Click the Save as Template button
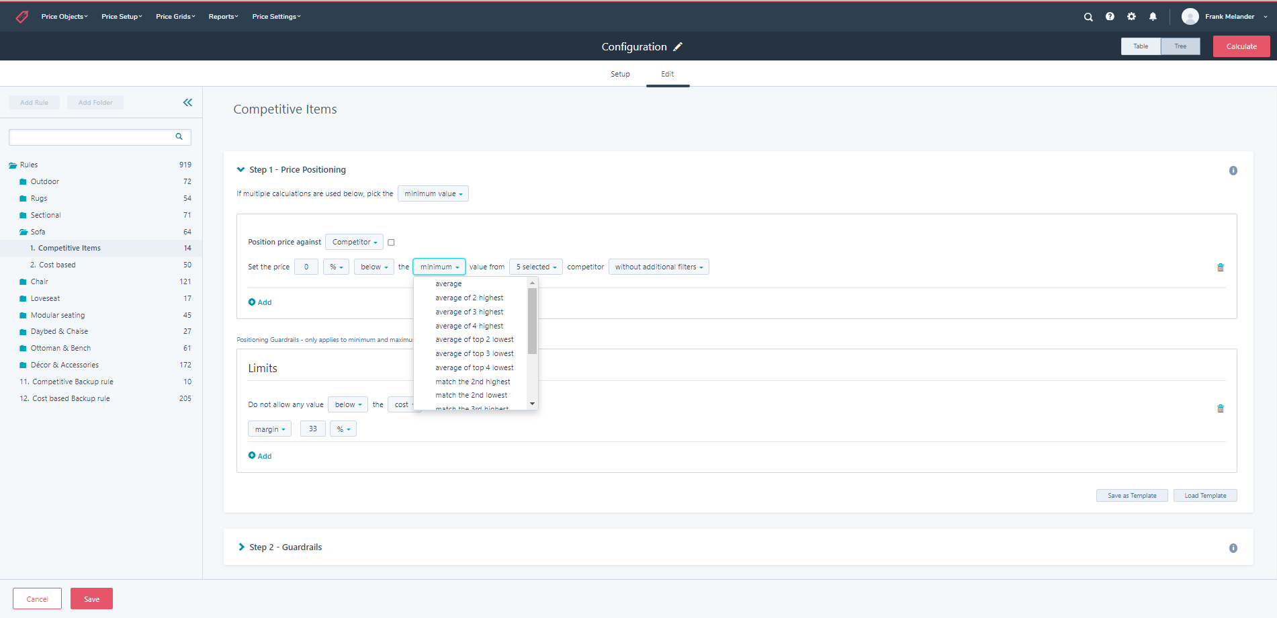Screen dimensions: 1277x618 (x=1132, y=496)
